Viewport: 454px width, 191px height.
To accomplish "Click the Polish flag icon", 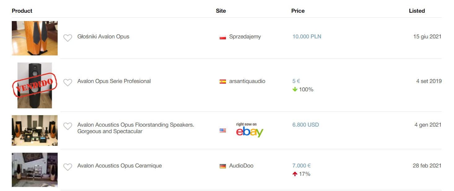I will (223, 37).
